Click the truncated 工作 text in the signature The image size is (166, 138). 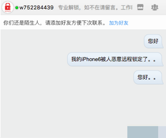coord(127,8)
